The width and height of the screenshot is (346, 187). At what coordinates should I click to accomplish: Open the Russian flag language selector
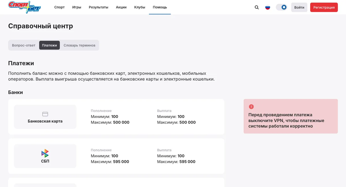click(x=268, y=7)
